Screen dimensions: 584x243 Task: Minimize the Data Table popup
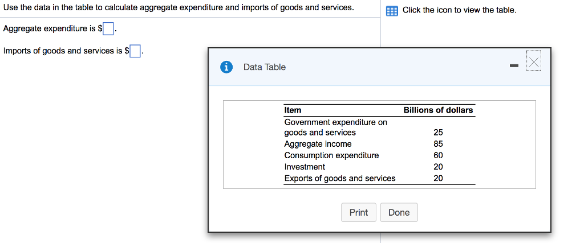point(514,67)
